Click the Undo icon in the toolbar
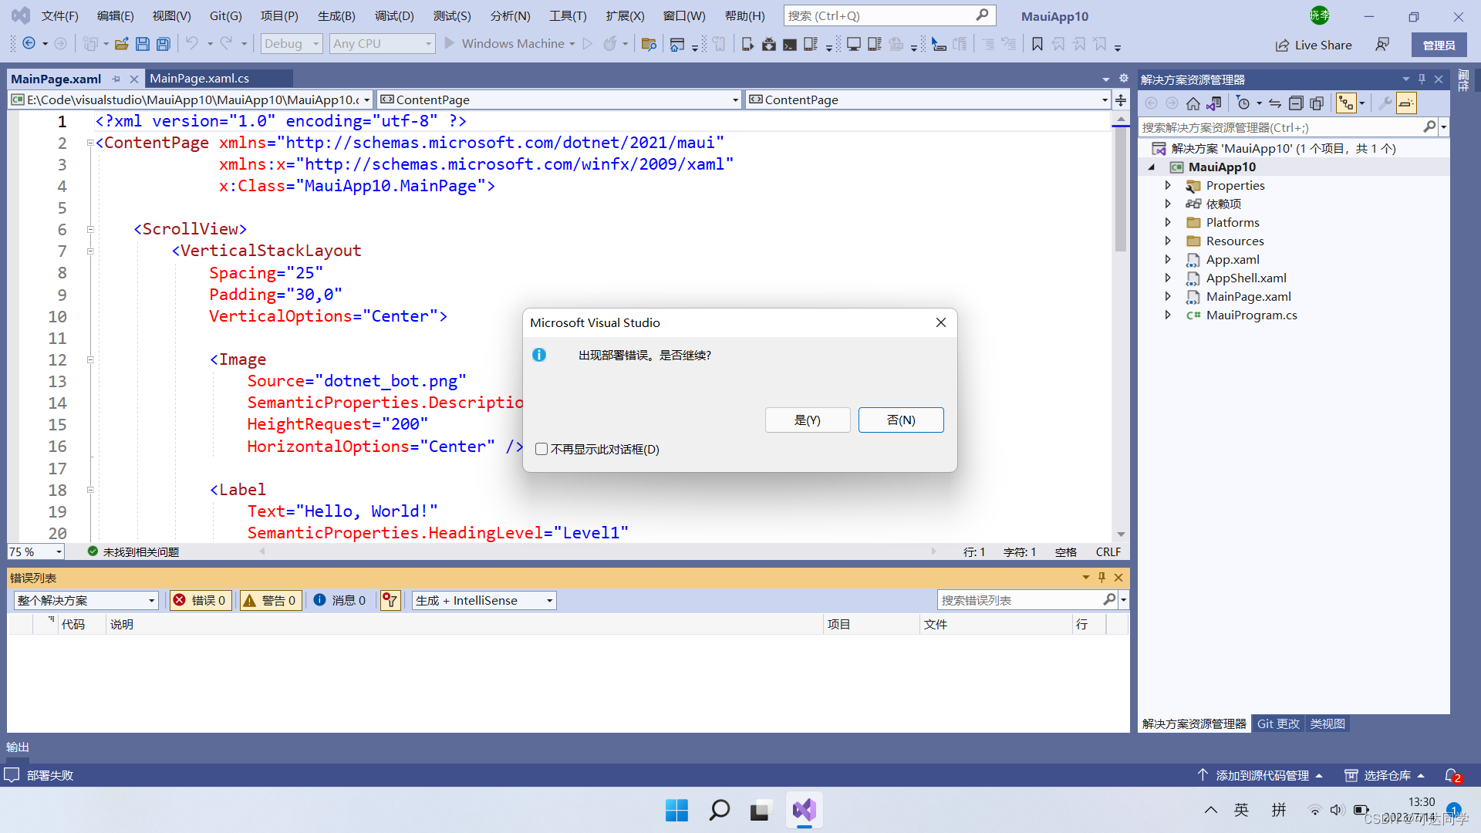The image size is (1481, 833). (191, 44)
